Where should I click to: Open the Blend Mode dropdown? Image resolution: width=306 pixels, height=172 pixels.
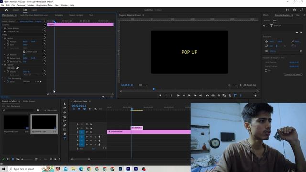click(31, 75)
